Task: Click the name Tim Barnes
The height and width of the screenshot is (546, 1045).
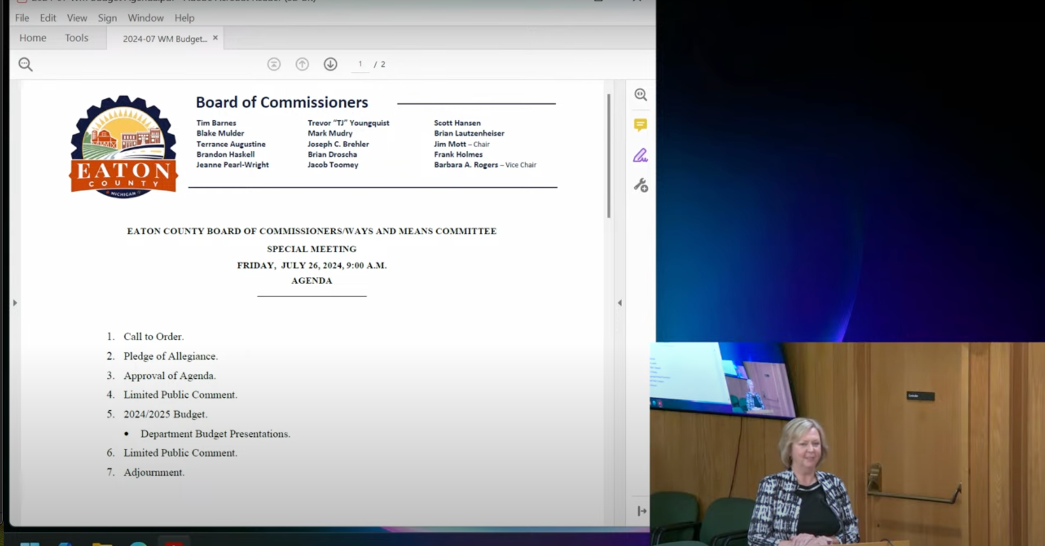Action: pos(216,123)
